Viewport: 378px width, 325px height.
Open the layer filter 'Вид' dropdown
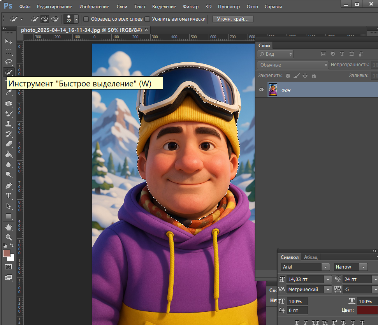[275, 54]
